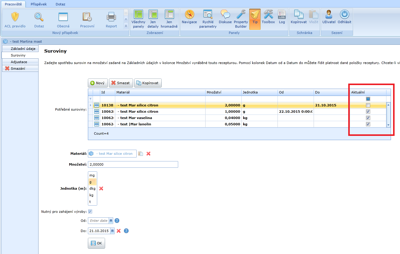Click the Množství input field
Viewport: 400px width, 254px height.
point(133,164)
